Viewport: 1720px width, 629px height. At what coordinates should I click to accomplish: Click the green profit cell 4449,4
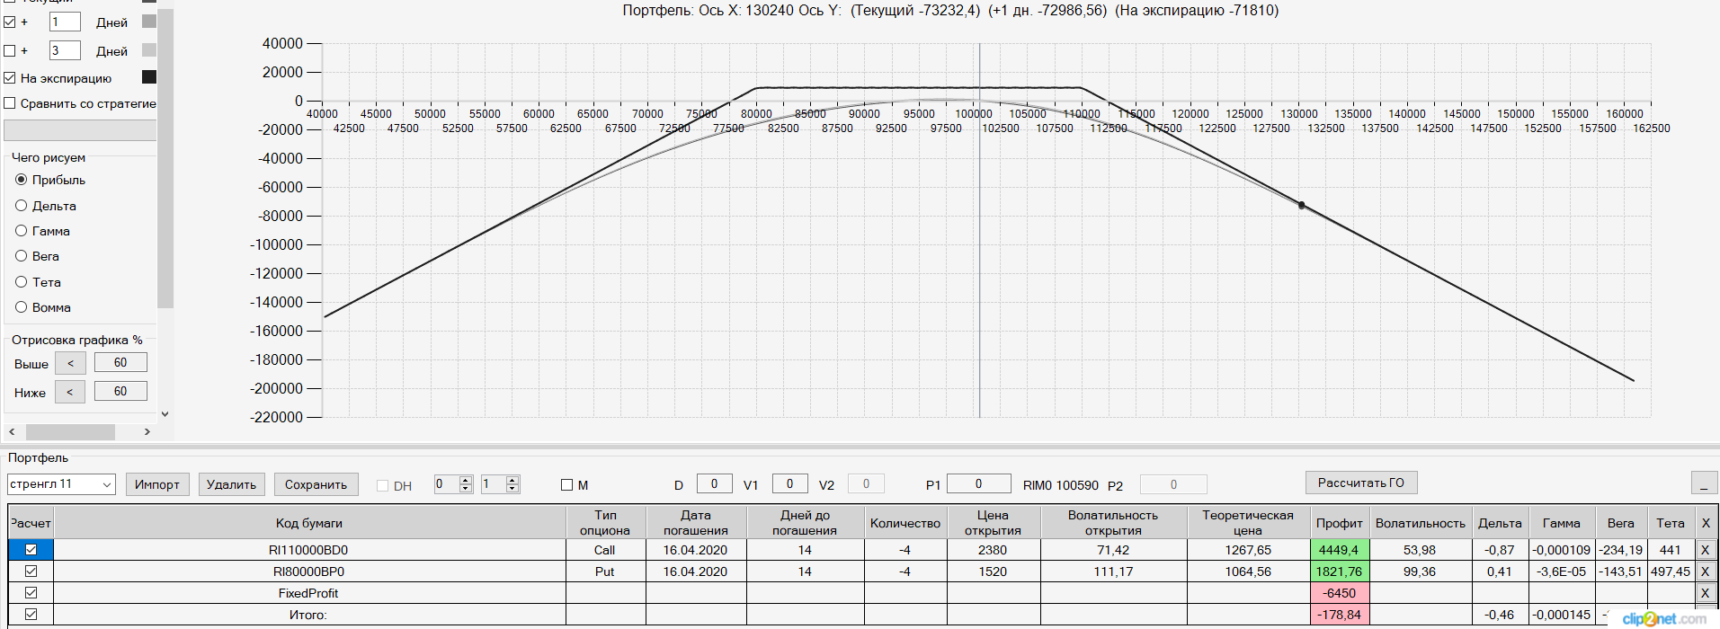[x=1339, y=550]
